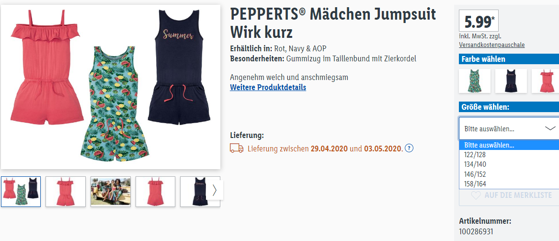The width and height of the screenshot is (559, 241).
Task: Select size 146/152 from the list
Action: pos(509,174)
